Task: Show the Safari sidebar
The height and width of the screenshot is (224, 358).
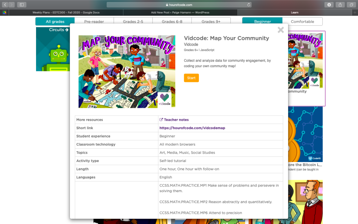Action: (x=22, y=5)
